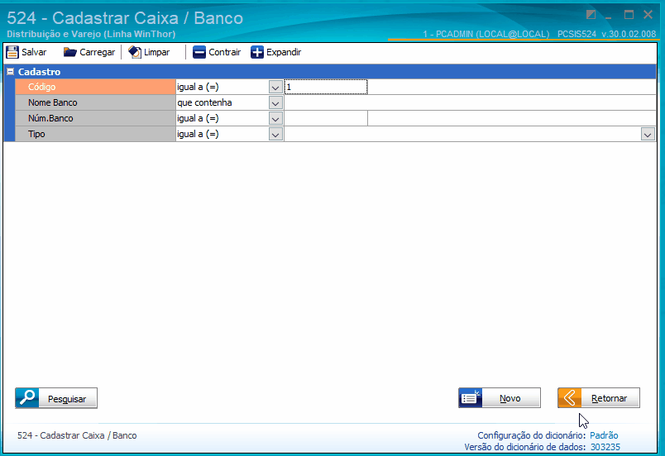
Task: Click the 'que contenha' operator text
Action: click(204, 102)
